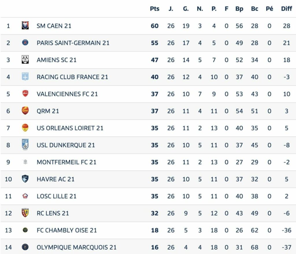Open PARIS SAINT-GERMAIN 21 team link
This screenshot has height=254, width=296.
click(73, 43)
